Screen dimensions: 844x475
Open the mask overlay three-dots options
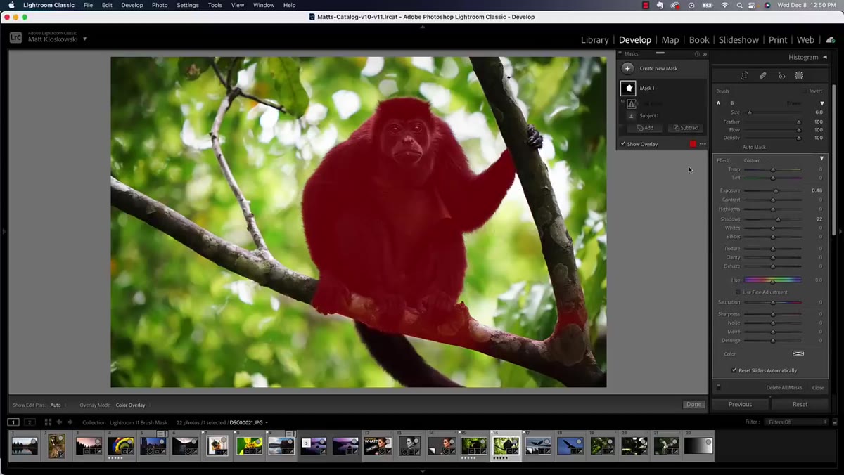point(703,144)
